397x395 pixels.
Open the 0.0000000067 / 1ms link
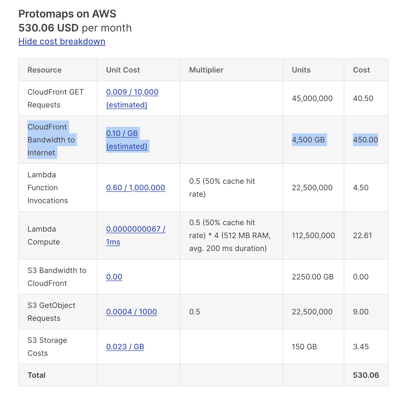tap(136, 235)
